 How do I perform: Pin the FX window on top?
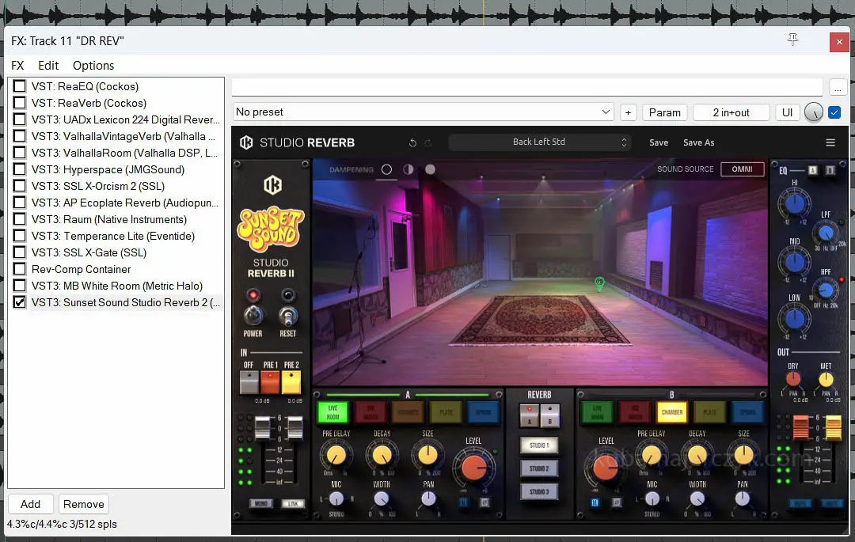pyautogui.click(x=792, y=40)
